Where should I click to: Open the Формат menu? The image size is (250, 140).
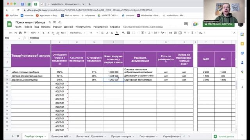(x=57, y=27)
